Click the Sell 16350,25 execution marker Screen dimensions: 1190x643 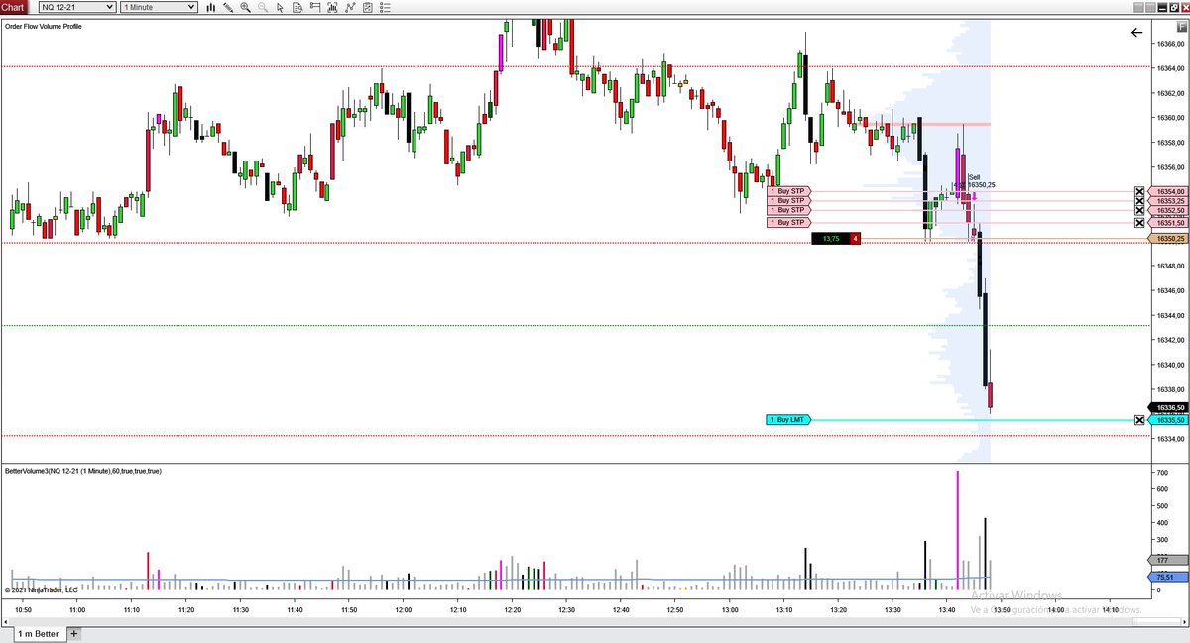[982, 181]
